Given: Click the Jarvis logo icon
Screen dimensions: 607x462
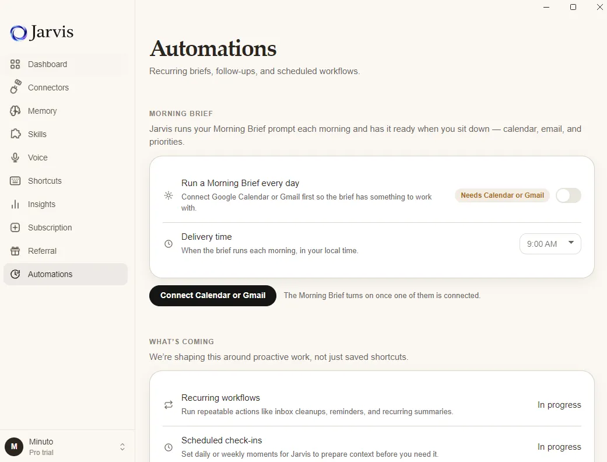Looking at the screenshot, I should 19,33.
